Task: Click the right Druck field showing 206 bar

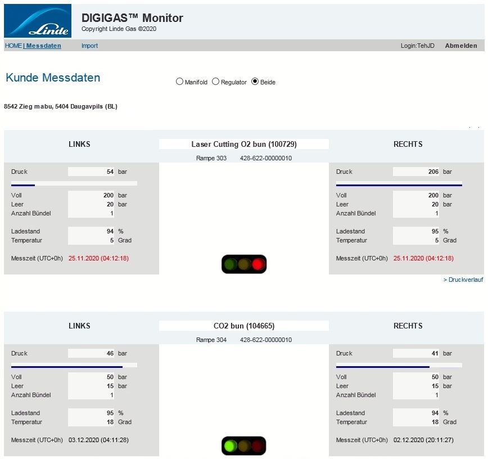Action: click(417, 172)
